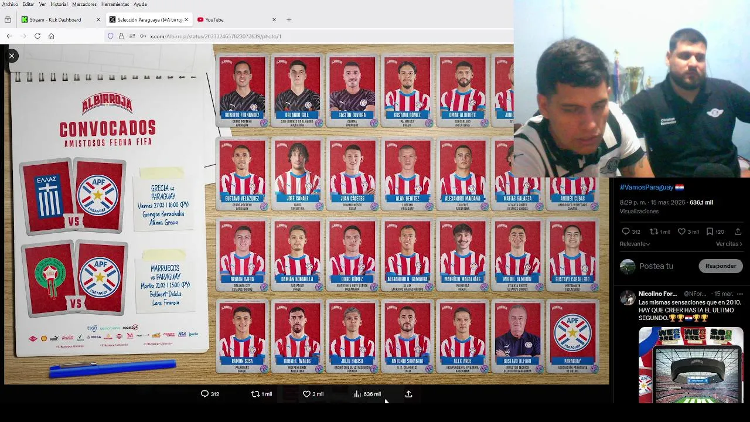This screenshot has height=422, width=750.
Task: Share the post from side panel icon
Action: (738, 232)
